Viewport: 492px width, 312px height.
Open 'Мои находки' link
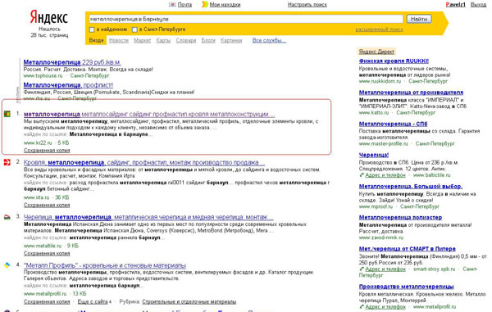click(x=225, y=5)
